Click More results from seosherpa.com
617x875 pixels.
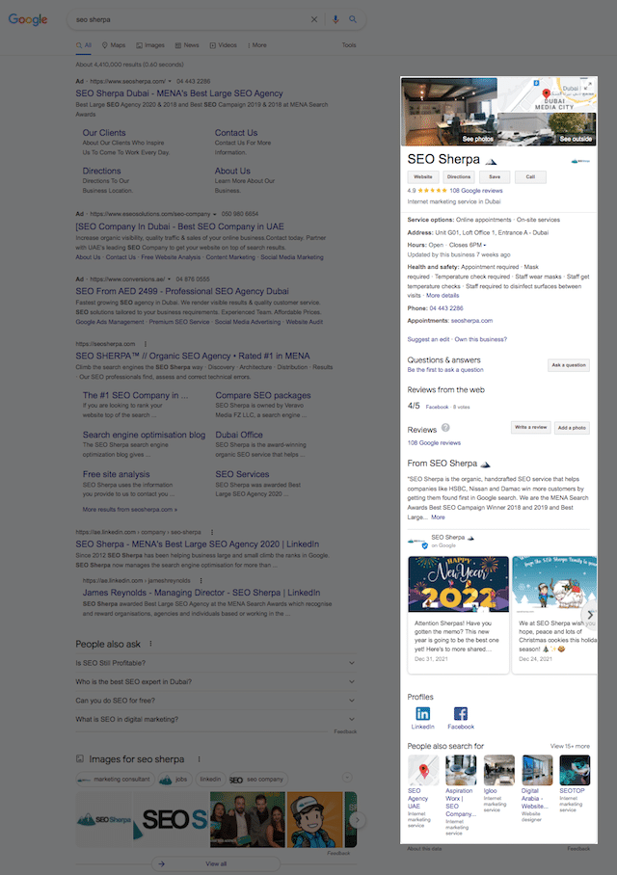(x=129, y=510)
